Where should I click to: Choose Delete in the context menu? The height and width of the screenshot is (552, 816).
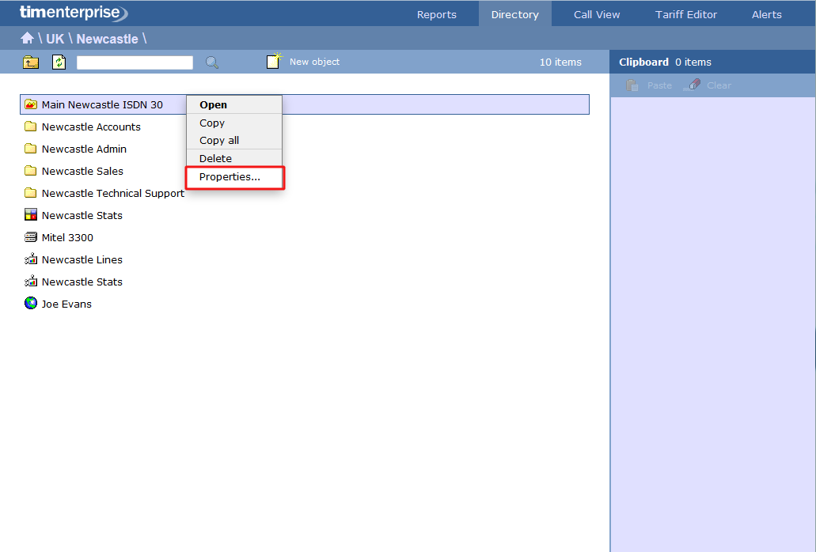click(215, 159)
